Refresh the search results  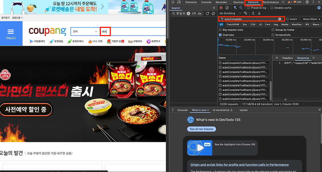(x=208, y=14)
